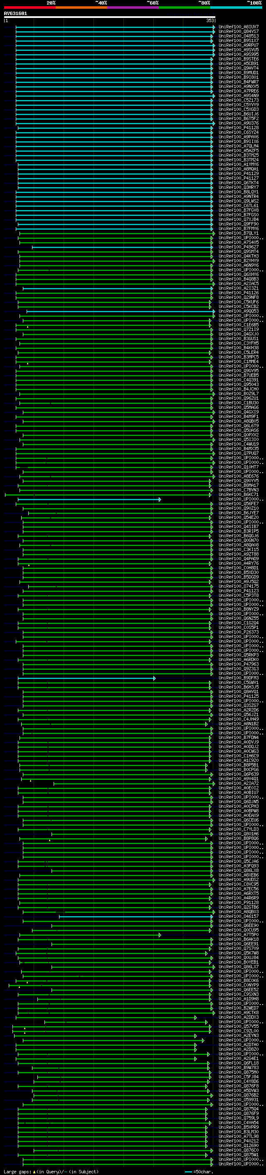266x1175 pixels.
Task: Select hit label UniRef100_A9PAV6
Action: click(x=239, y=137)
